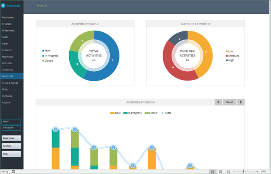Open the Dashboard page
This screenshot has height=174, width=271.
click(x=8, y=18)
